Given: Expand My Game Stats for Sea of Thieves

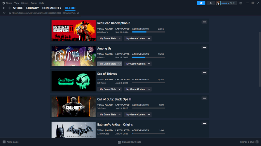Looking at the screenshot, I should coord(110,89).
